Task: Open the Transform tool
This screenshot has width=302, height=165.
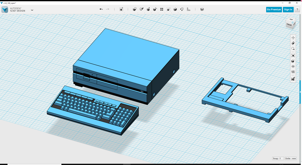Action: click(x=121, y=9)
